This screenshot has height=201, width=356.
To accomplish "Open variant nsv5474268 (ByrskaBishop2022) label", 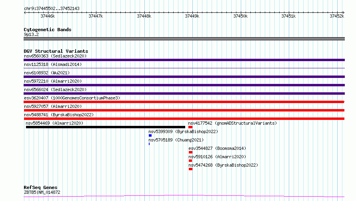I will [x=224, y=165].
